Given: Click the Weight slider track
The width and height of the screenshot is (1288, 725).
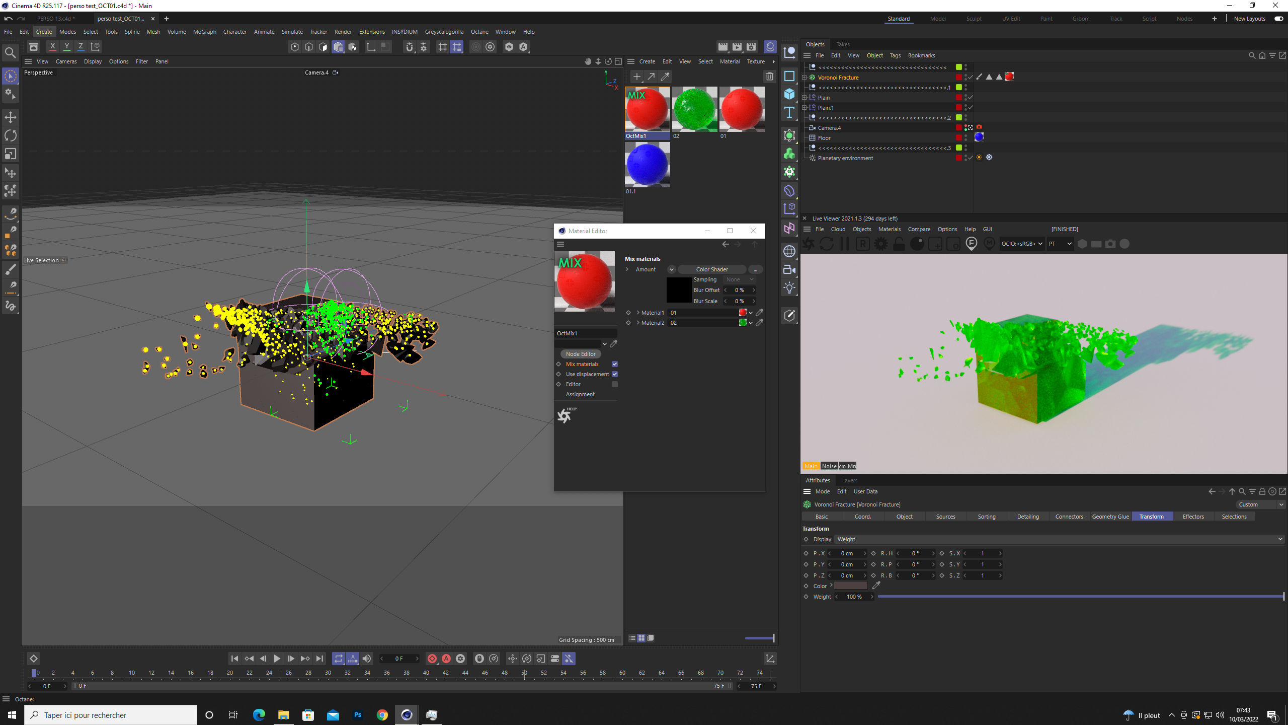Looking at the screenshot, I should pos(1081,597).
